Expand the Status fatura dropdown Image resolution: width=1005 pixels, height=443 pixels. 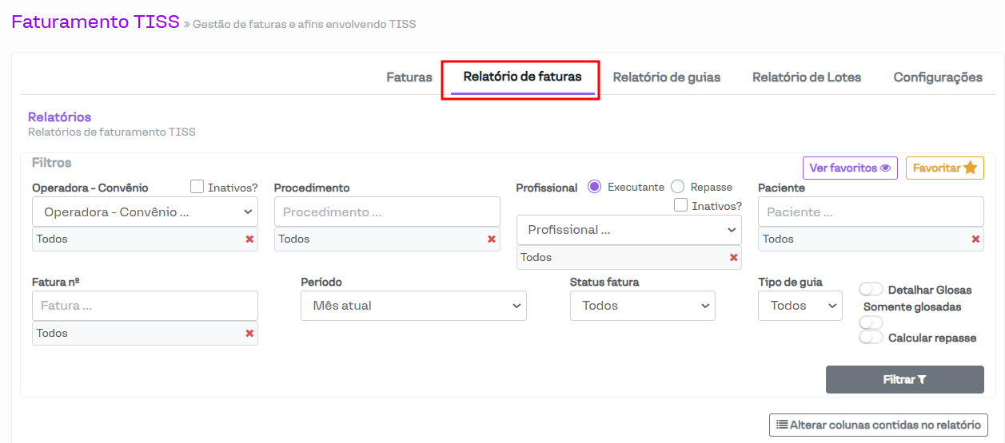click(642, 306)
